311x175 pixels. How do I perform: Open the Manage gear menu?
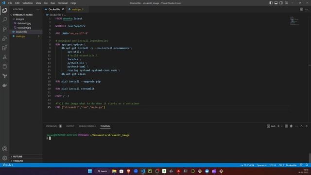pyautogui.click(x=4, y=158)
